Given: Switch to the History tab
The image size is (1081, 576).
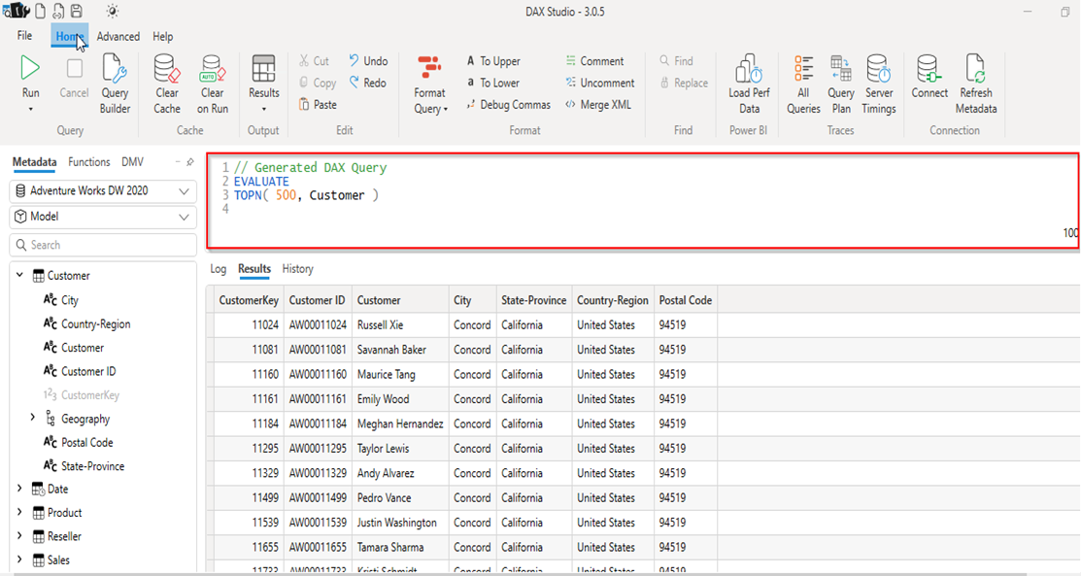Looking at the screenshot, I should tap(297, 269).
